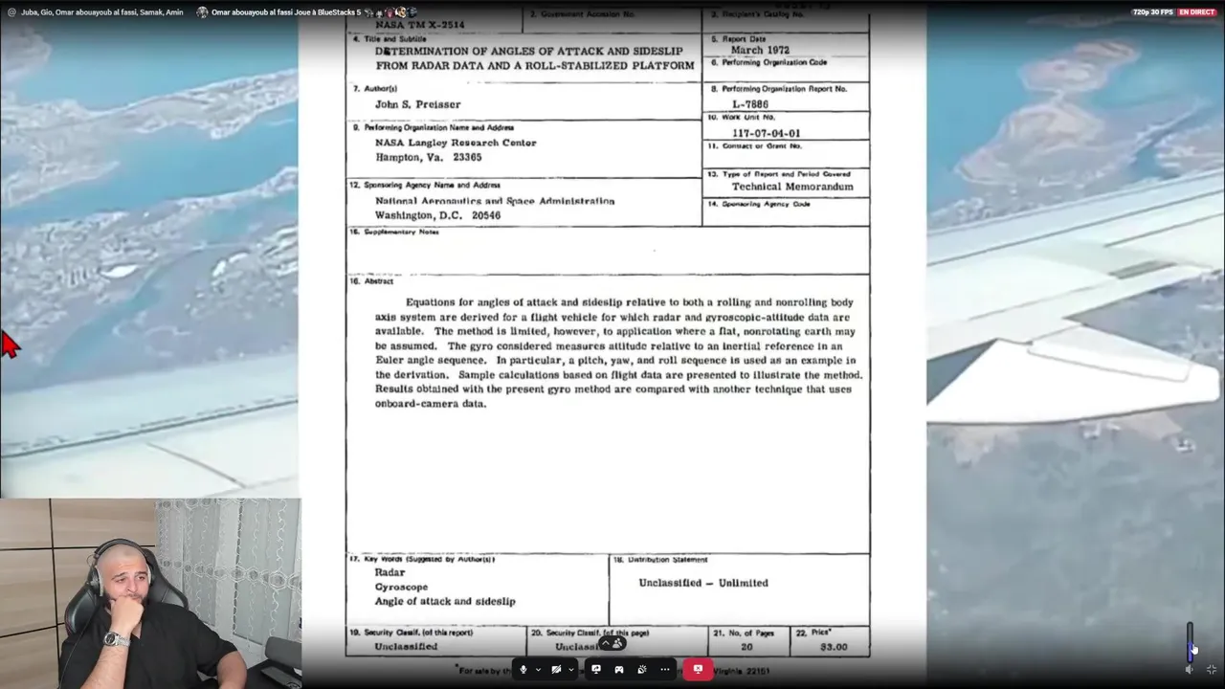Click 'NASA TM X-2514' at document top
This screenshot has width=1225, height=689.
[419, 25]
